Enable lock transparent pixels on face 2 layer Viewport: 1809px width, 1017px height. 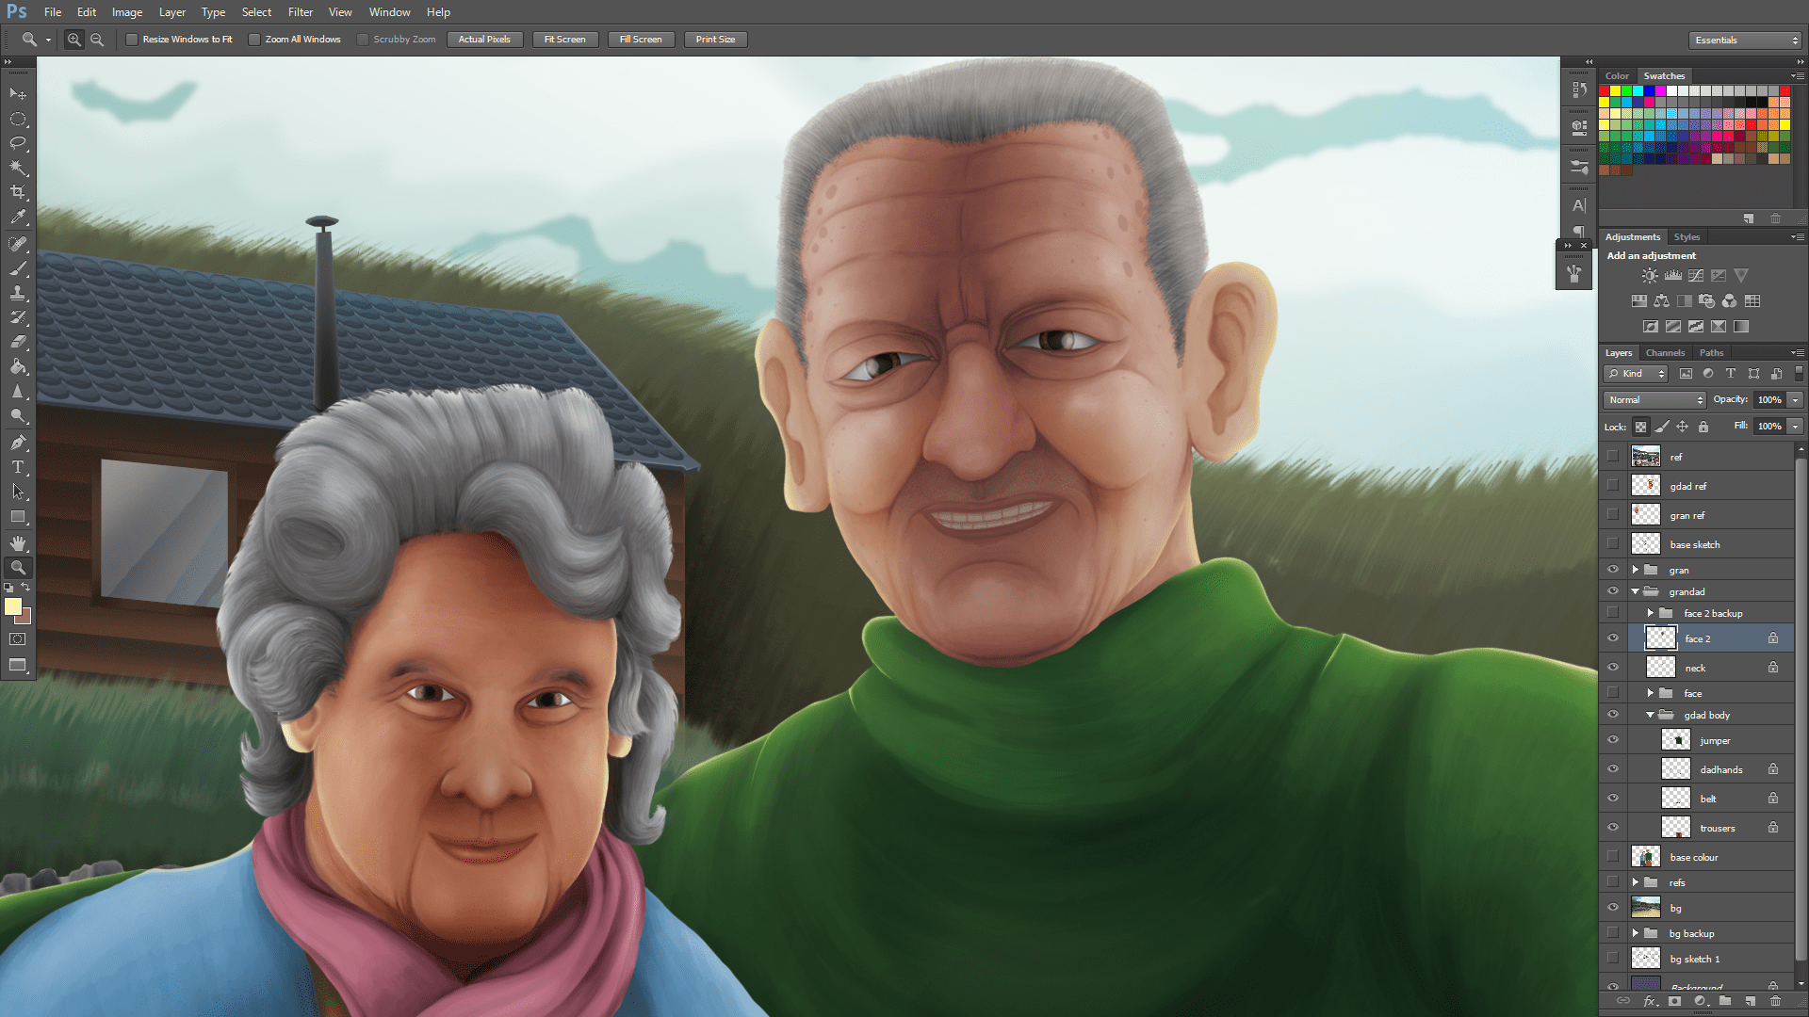[x=1640, y=427]
